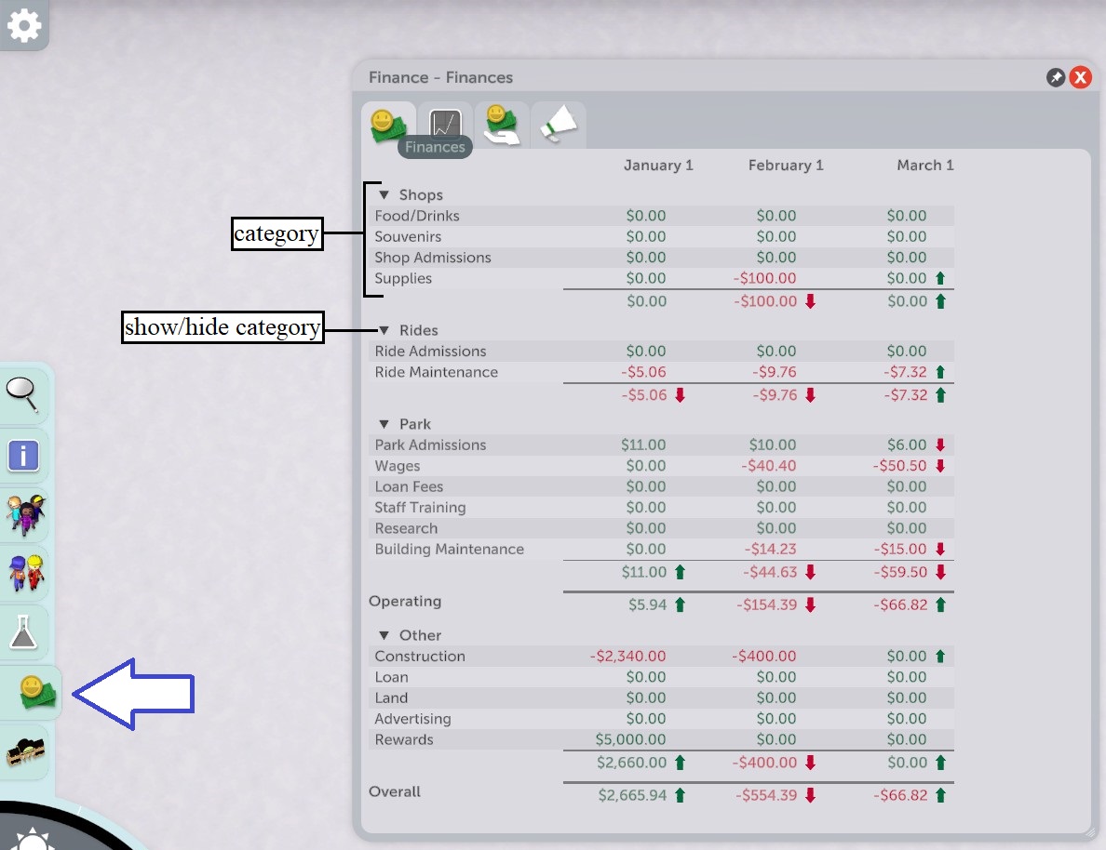Click Park Admissions January value $11.00

(643, 445)
